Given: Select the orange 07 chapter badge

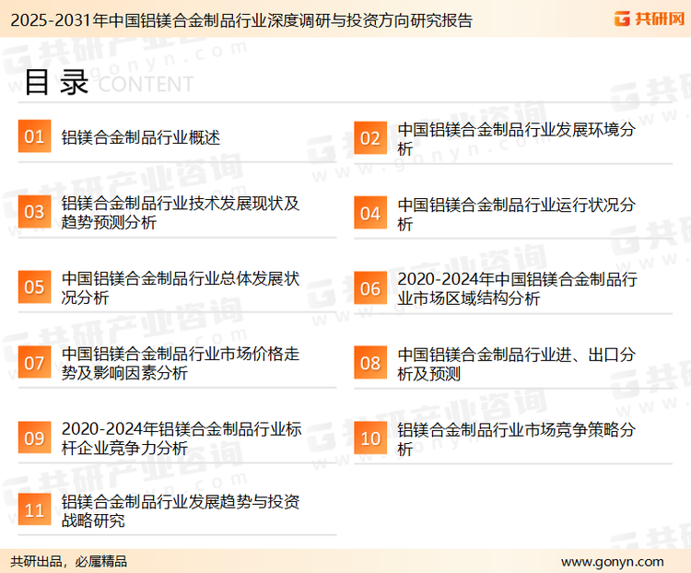Looking at the screenshot, I should point(34,363).
